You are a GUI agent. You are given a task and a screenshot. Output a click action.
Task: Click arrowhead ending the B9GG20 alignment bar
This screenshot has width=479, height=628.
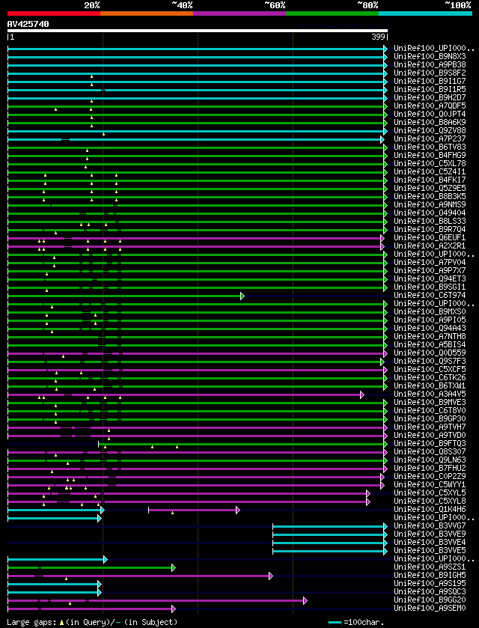tap(305, 600)
